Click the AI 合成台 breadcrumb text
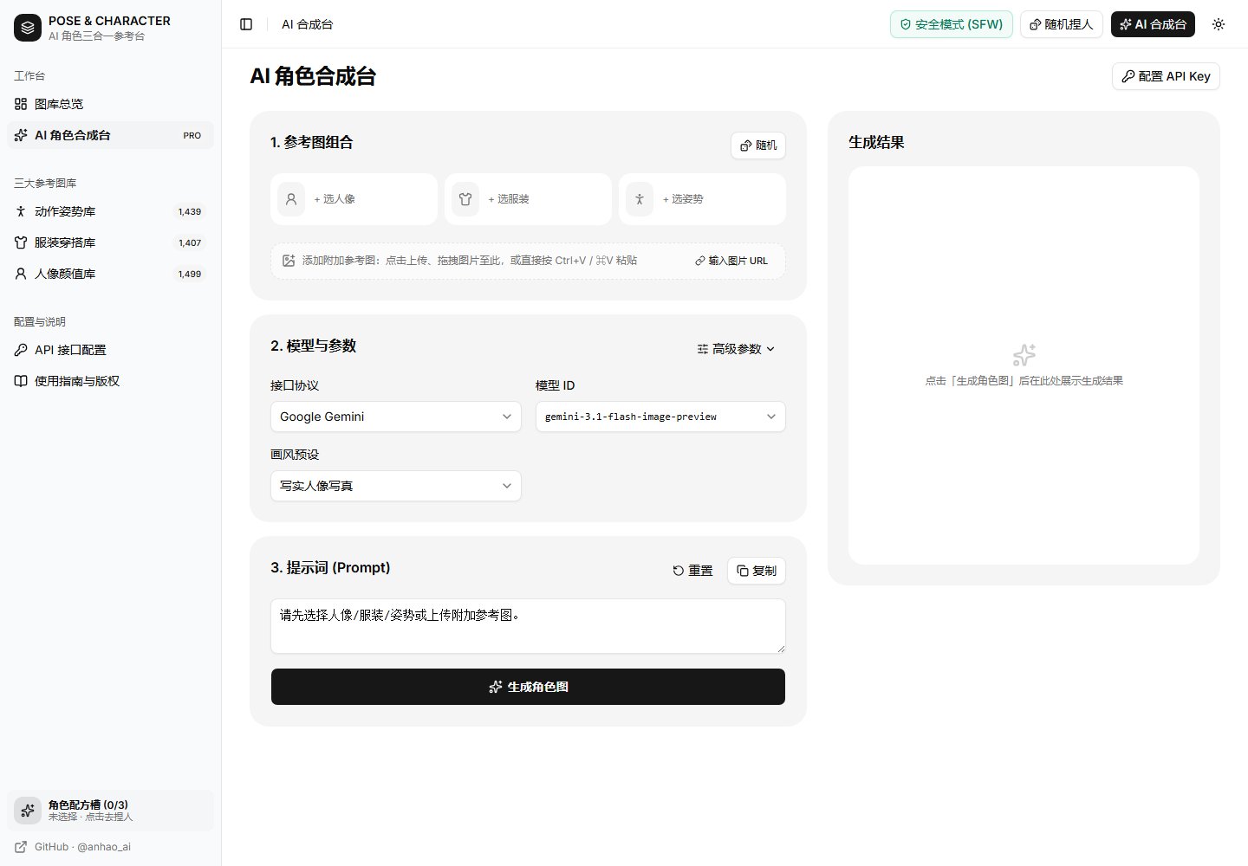Viewport: 1248px width, 866px height. tap(307, 24)
